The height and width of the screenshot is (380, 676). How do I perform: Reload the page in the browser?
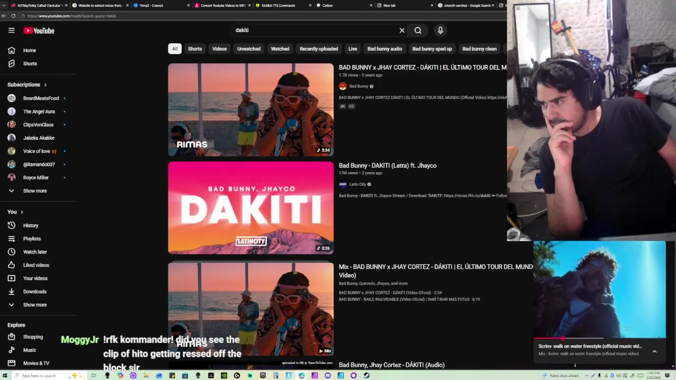tap(13, 16)
